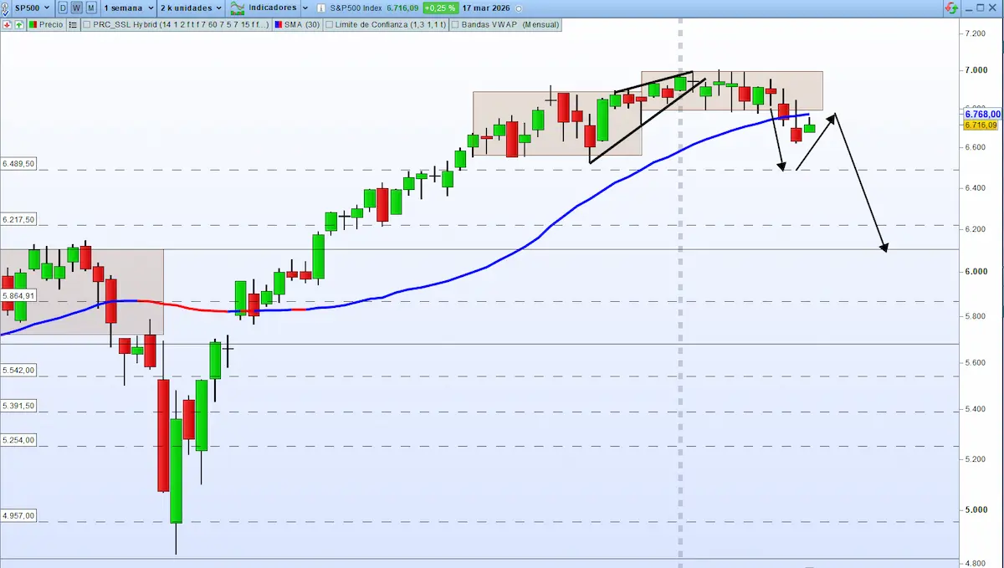The height and width of the screenshot is (568, 1004).
Task: Select the green buy arrow icon
Action: point(18,25)
